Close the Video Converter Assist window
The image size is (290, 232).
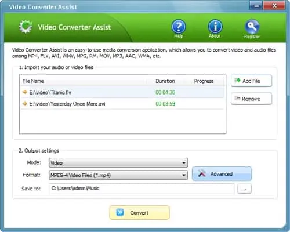click(274, 6)
